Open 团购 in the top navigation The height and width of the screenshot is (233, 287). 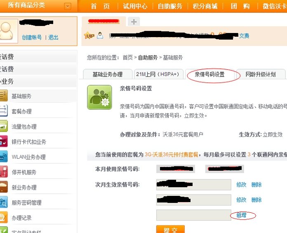[240, 6]
